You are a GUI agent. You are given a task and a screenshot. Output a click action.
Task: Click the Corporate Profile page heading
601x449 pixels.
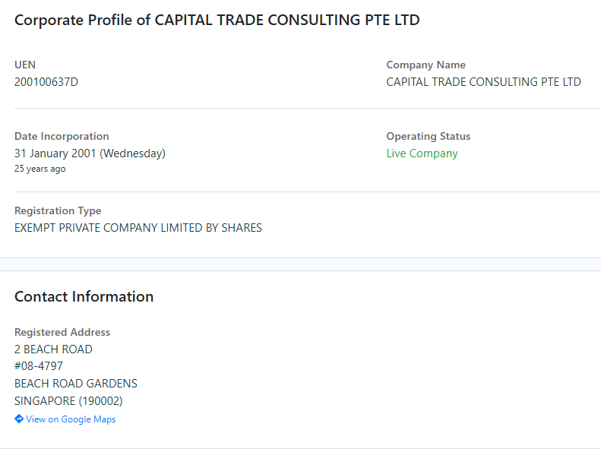[217, 21]
